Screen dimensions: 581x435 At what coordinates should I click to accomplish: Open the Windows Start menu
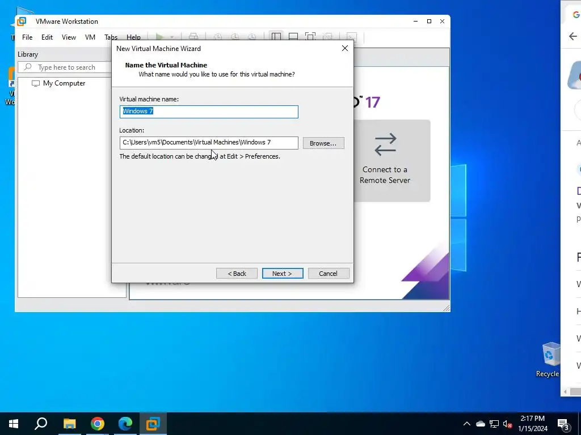click(14, 424)
